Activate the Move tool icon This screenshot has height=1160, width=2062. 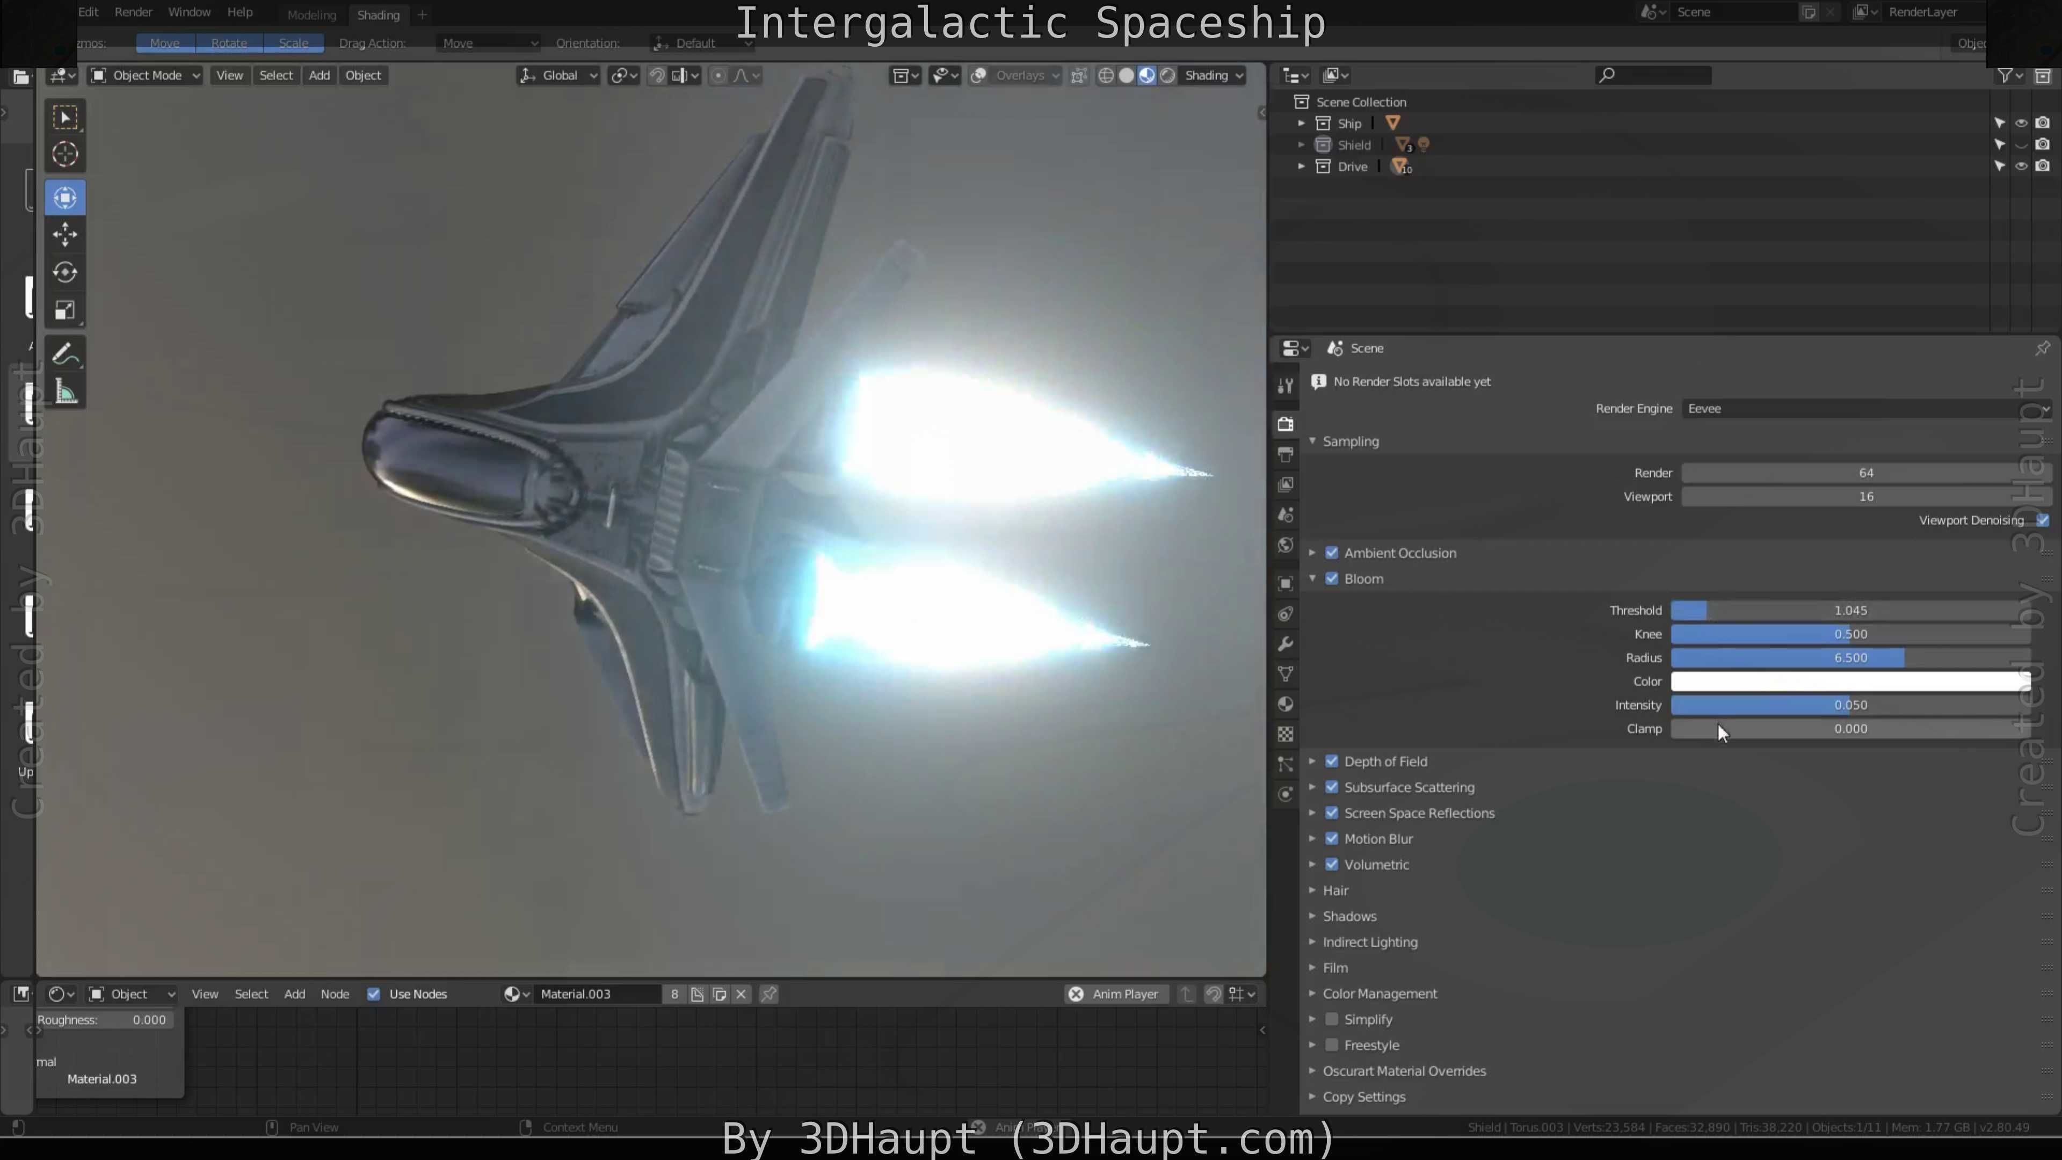(65, 235)
